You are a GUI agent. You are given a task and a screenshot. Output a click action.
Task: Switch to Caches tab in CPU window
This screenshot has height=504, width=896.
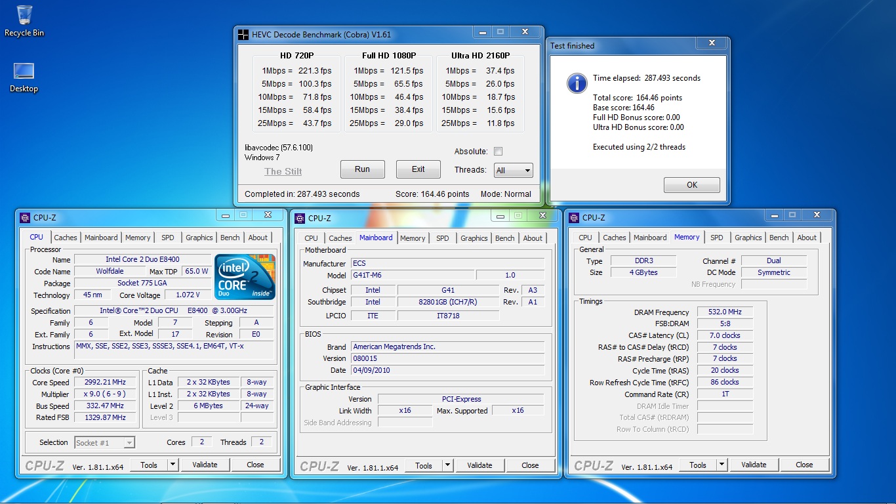pos(66,238)
